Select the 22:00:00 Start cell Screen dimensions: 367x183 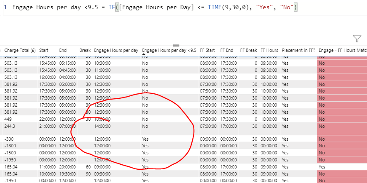47,119
